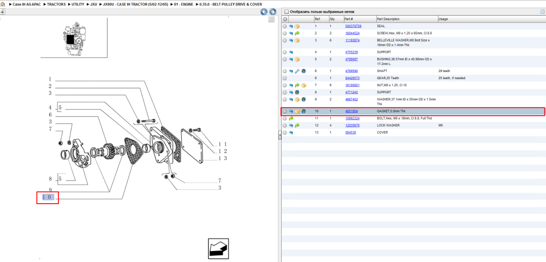Open the JXU breadcrumb

[93, 4]
